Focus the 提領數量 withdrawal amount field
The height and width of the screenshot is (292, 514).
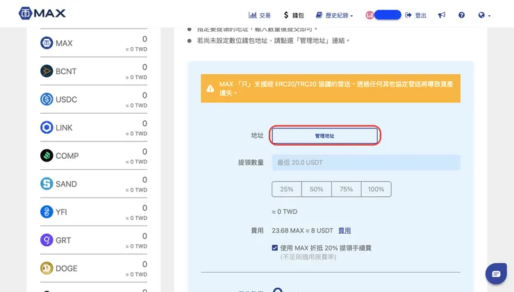[366, 162]
